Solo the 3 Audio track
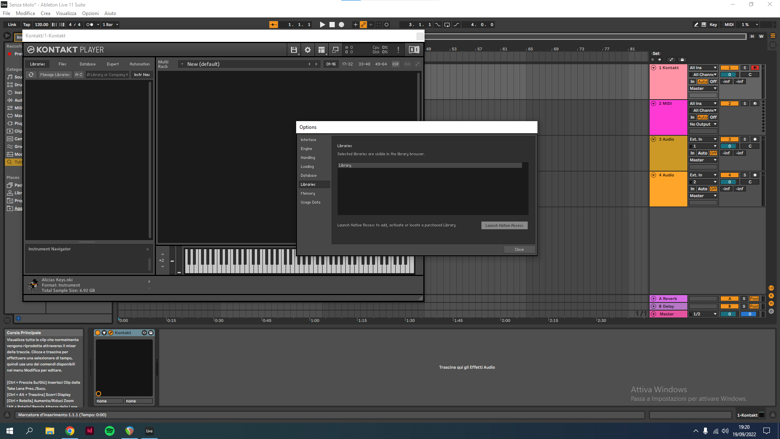The image size is (780, 439). click(745, 139)
